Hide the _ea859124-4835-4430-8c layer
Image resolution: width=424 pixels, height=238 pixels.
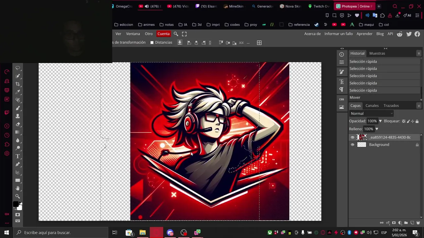(352, 137)
